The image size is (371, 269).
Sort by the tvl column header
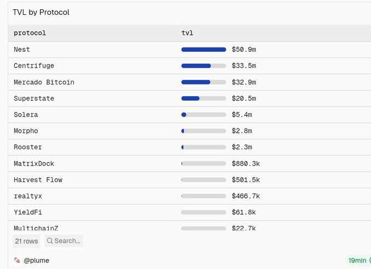pos(187,33)
